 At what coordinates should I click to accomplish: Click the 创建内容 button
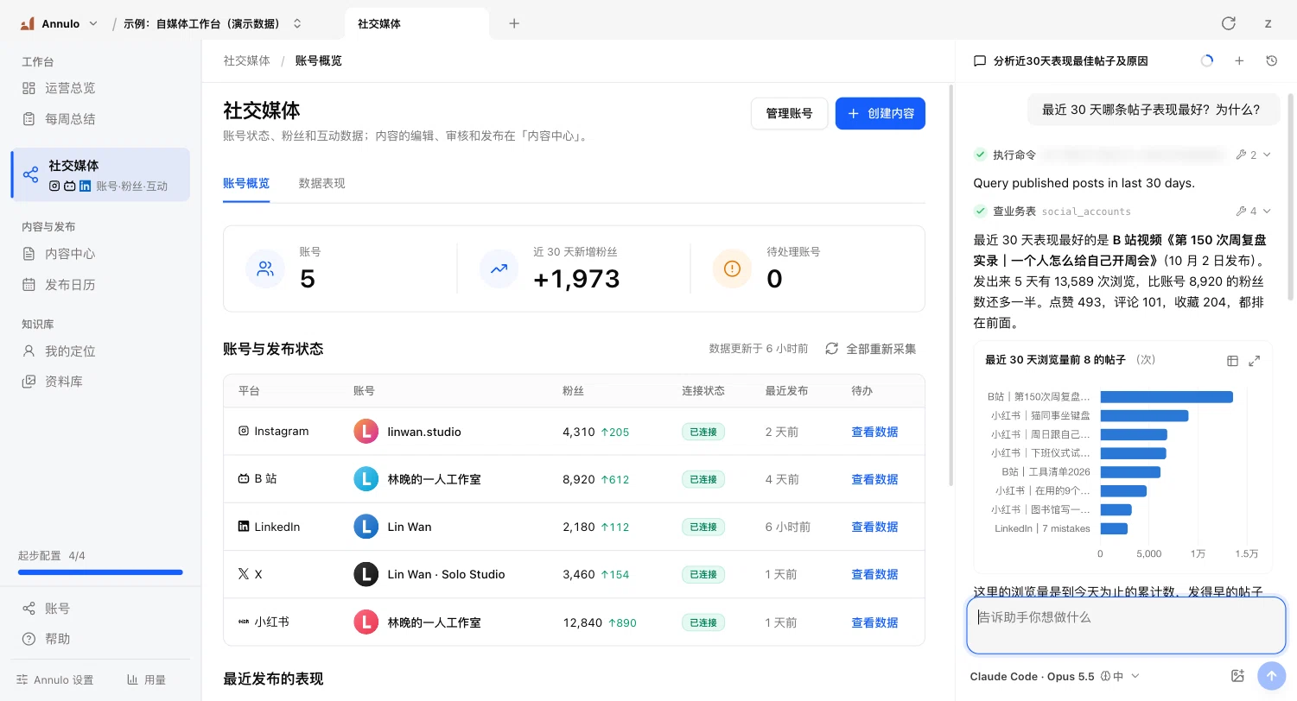[x=881, y=113]
